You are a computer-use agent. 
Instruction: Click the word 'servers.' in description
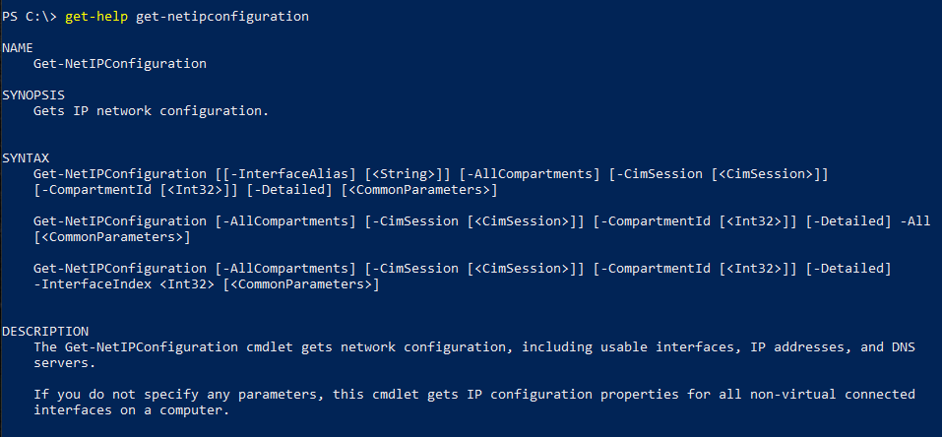(x=65, y=362)
